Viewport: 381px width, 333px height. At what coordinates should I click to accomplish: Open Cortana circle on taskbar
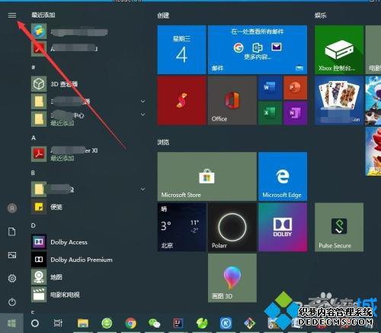click(x=35, y=323)
